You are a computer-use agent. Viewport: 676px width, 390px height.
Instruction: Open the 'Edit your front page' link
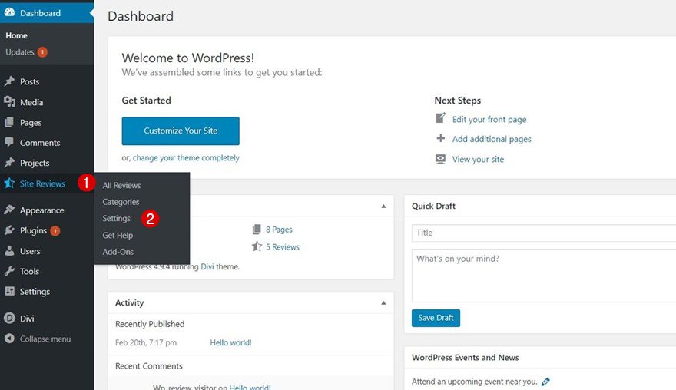[489, 119]
